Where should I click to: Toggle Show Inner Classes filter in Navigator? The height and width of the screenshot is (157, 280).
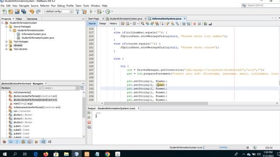point(30,142)
